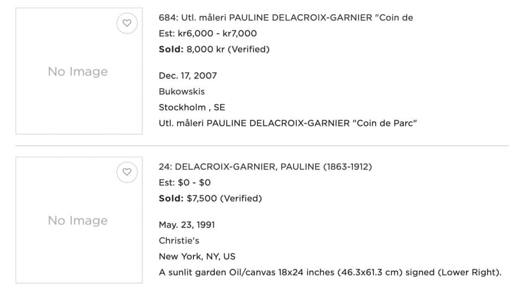Click the No Image thumbnail for lot 684

[79, 71]
